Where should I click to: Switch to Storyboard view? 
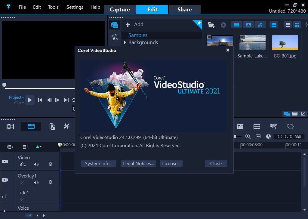click(10, 126)
